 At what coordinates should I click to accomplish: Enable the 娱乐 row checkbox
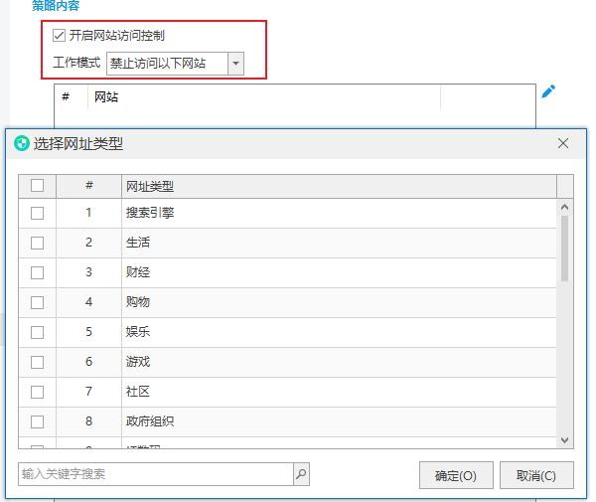(37, 332)
